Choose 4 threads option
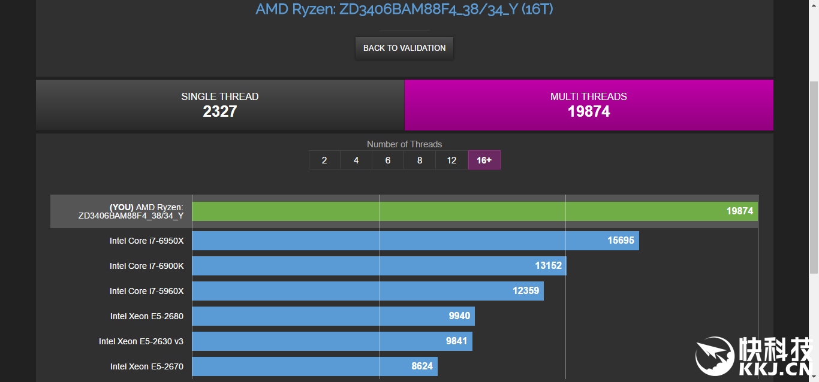 click(x=356, y=160)
